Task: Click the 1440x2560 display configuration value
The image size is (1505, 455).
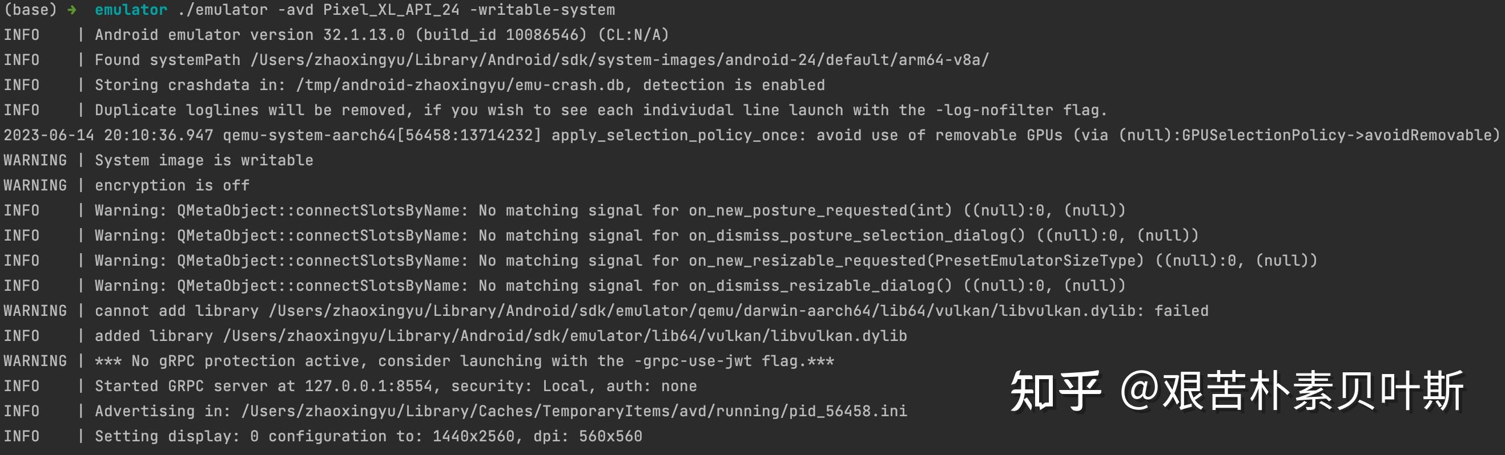Action: coord(473,436)
